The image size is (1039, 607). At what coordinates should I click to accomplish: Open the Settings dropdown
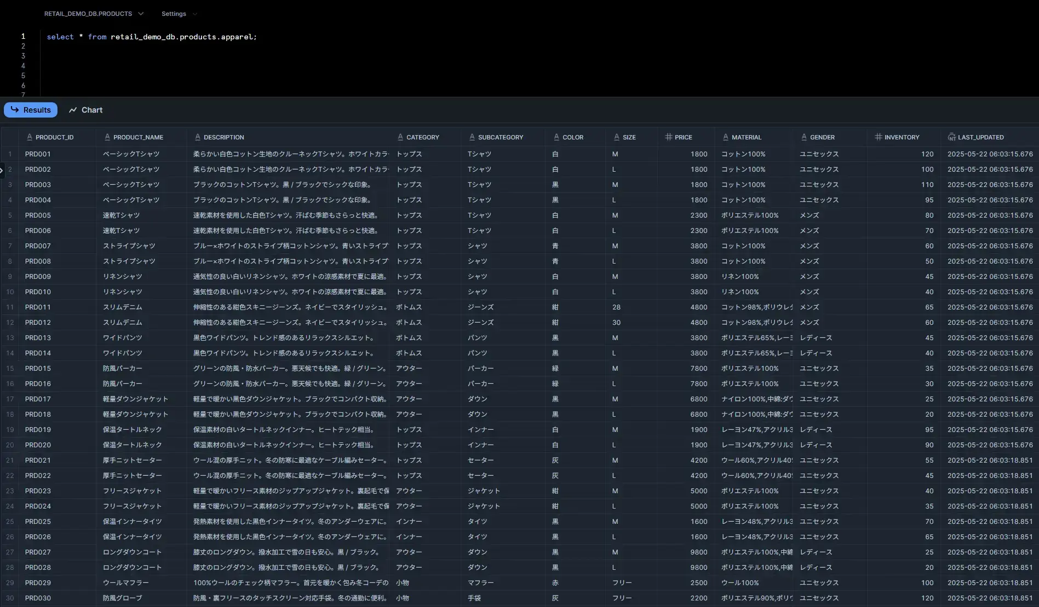click(179, 14)
